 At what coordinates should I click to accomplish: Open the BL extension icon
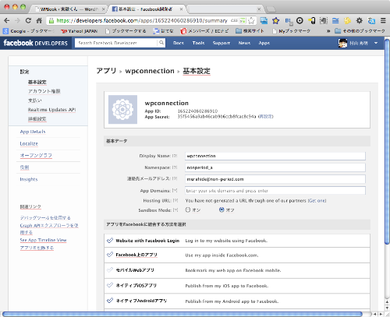tap(289, 21)
